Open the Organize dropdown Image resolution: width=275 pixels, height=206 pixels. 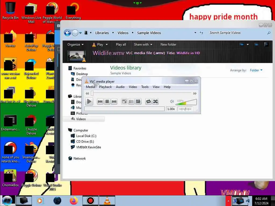tap(75, 45)
